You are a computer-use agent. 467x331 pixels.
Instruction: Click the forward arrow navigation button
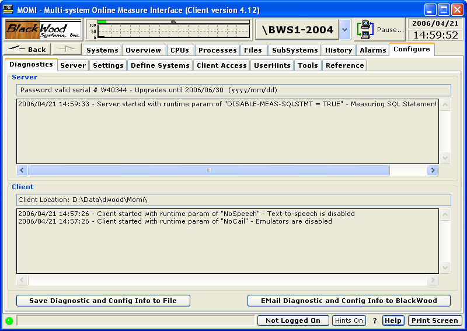[67, 49]
